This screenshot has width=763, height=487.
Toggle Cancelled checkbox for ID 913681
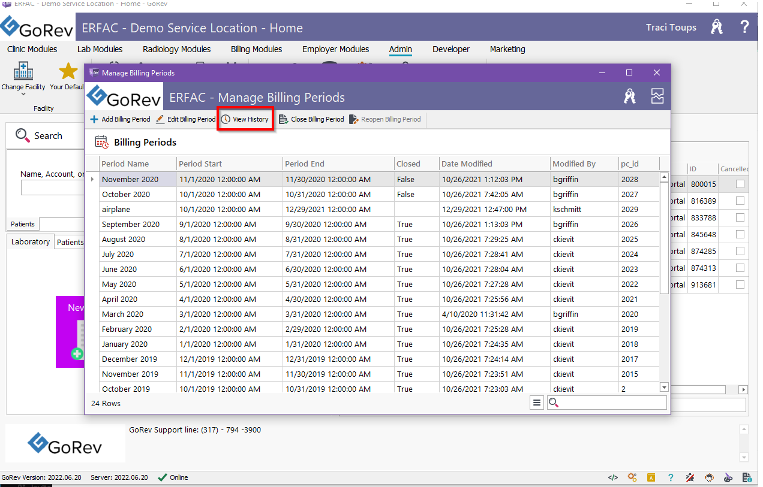coord(740,285)
